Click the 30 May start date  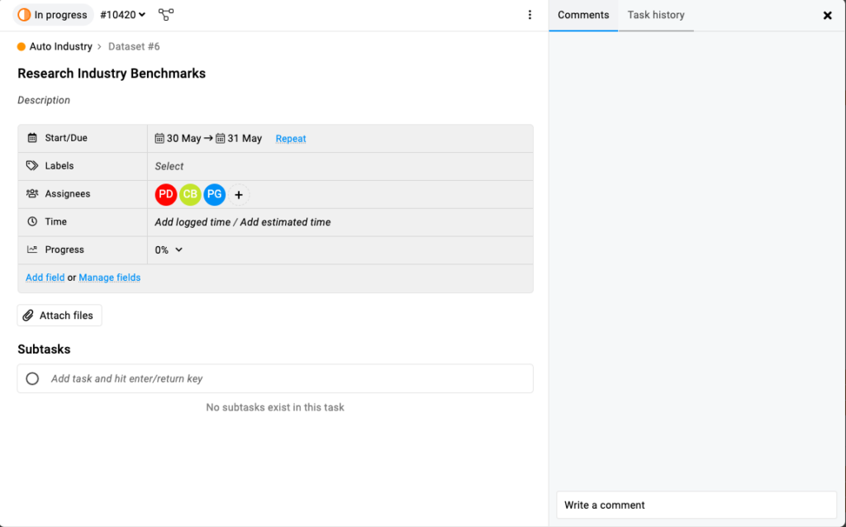(184, 139)
